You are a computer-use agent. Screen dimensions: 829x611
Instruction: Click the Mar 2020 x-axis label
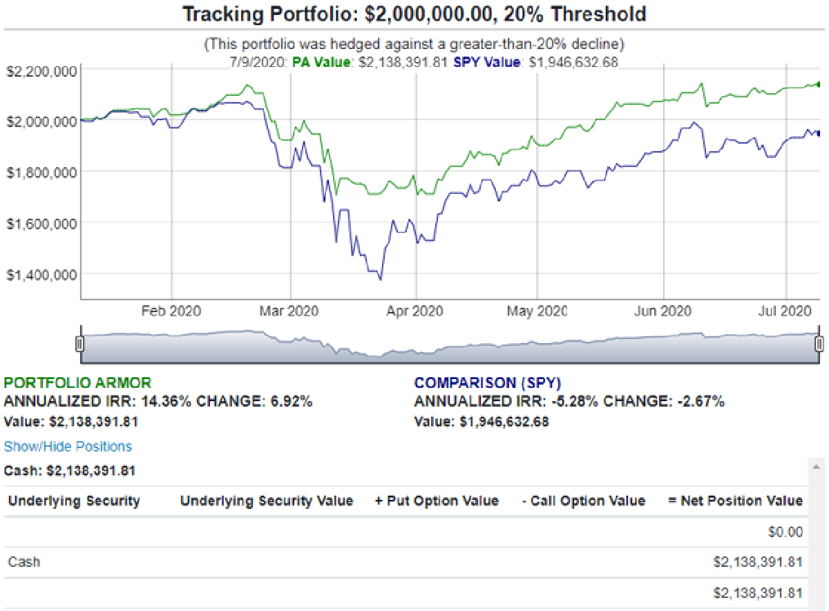click(x=289, y=311)
